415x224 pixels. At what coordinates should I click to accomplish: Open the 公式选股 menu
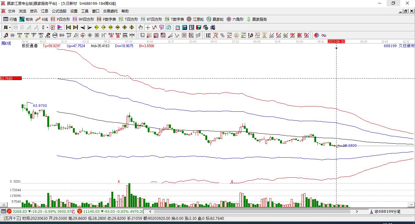[59, 11]
